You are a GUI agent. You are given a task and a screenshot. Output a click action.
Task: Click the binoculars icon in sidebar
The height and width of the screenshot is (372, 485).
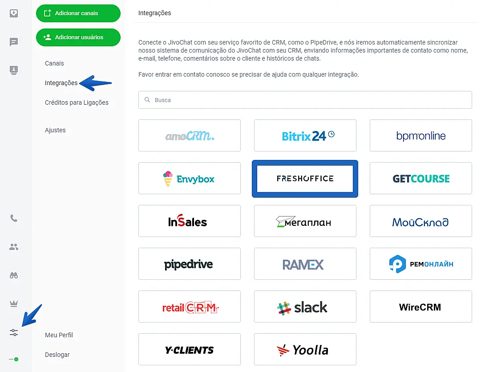coord(14,275)
